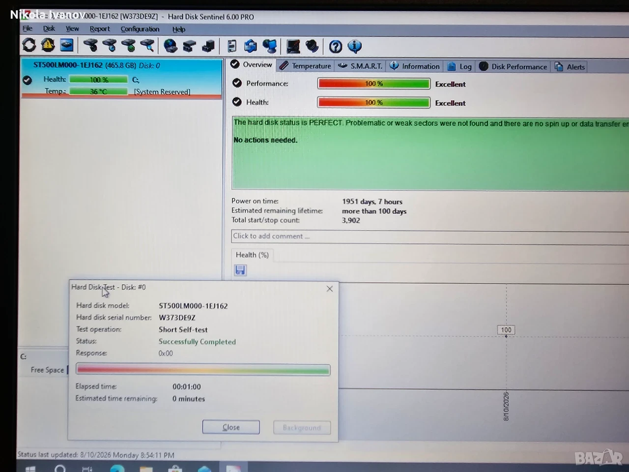Click the self-test progress bar in the dialog
This screenshot has width=629, height=472.
point(203,370)
